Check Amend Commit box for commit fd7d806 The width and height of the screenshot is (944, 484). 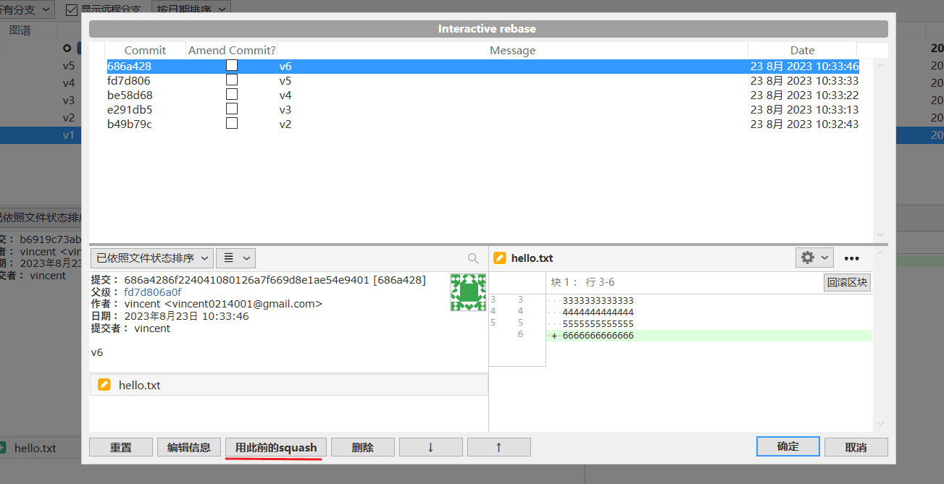[232, 80]
